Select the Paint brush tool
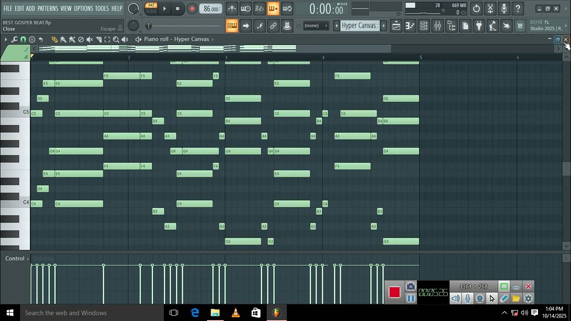 (63, 39)
